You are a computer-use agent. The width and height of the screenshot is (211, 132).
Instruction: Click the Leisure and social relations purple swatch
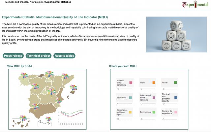pyautogui.click(x=154, y=98)
